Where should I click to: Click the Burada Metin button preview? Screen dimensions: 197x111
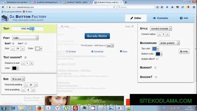pyautogui.click(x=97, y=36)
